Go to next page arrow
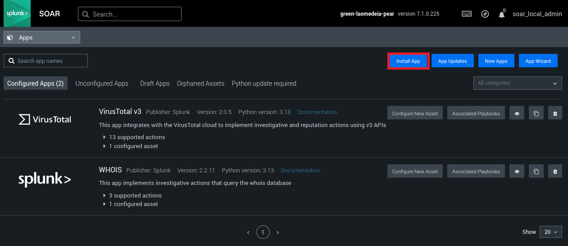Screen dimensions: 568x246 pyautogui.click(x=277, y=232)
